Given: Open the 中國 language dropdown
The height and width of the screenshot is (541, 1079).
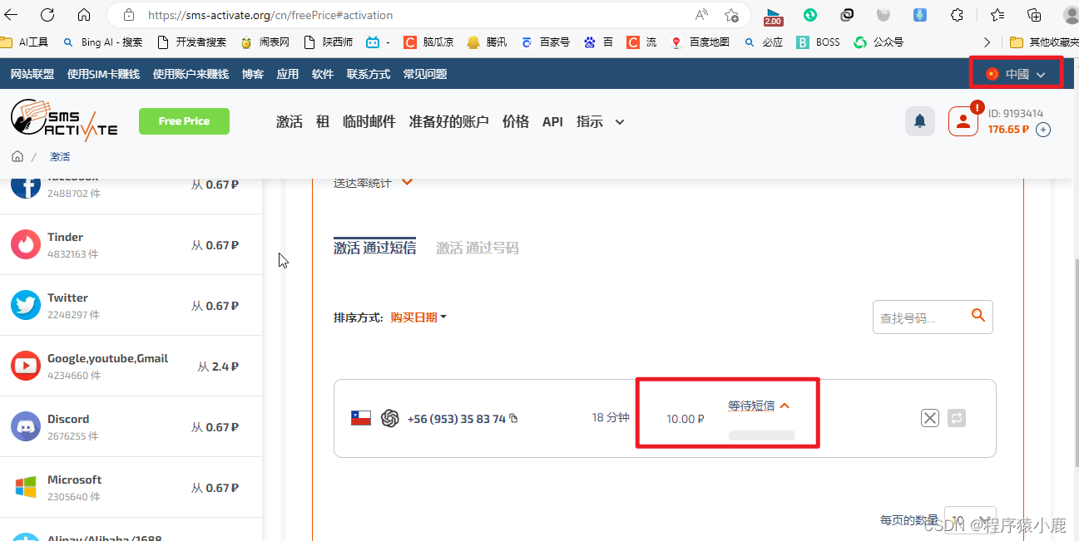Looking at the screenshot, I should click(x=1016, y=74).
